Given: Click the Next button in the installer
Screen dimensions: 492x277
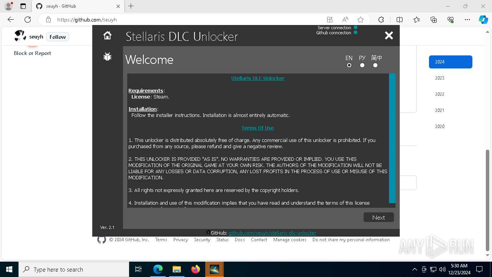Looking at the screenshot, I should pos(379,217).
